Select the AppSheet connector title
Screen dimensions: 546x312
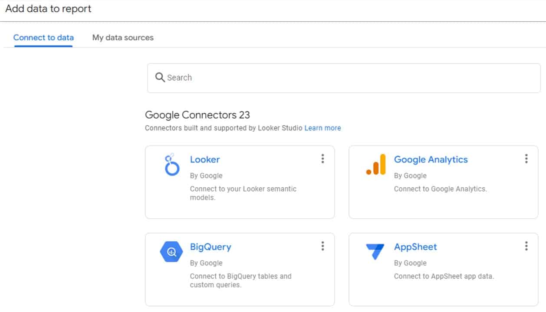415,247
